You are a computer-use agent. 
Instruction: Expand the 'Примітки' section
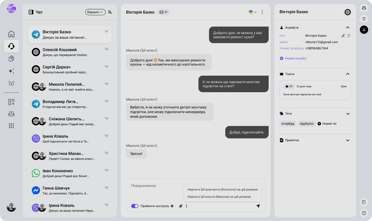coord(348,141)
